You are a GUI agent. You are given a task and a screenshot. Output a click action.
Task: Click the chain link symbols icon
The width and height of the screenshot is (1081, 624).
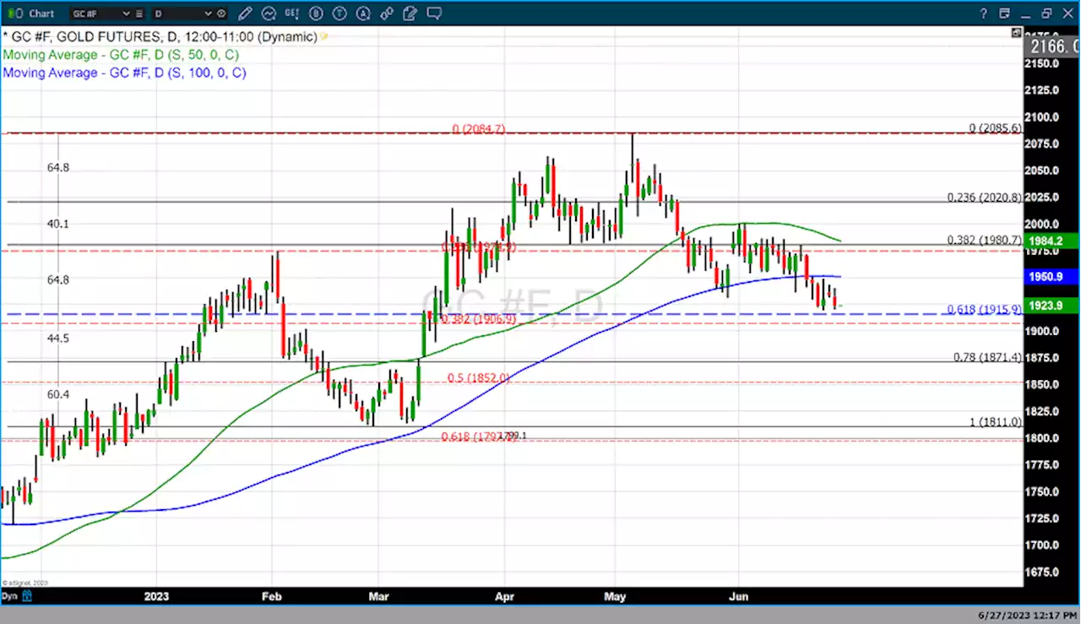(x=387, y=14)
